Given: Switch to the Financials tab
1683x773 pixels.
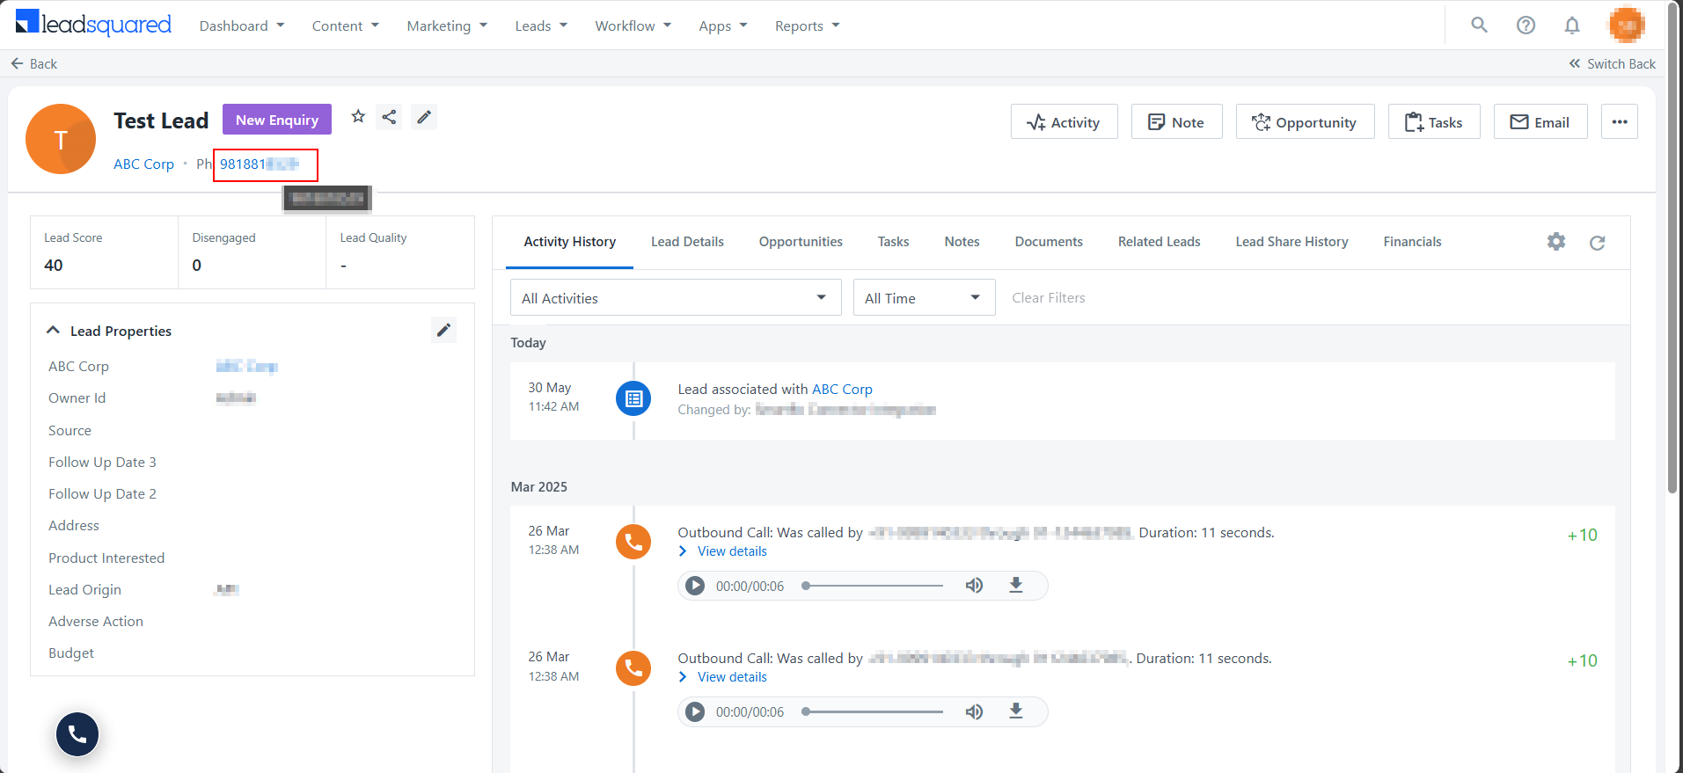Looking at the screenshot, I should click(1412, 242).
